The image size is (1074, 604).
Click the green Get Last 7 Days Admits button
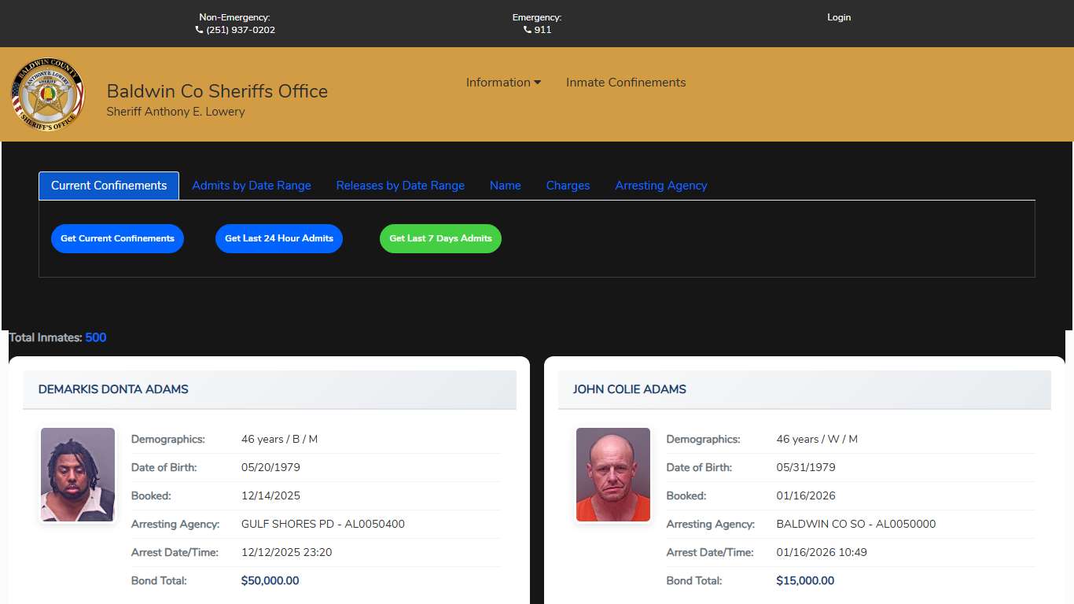coord(440,238)
